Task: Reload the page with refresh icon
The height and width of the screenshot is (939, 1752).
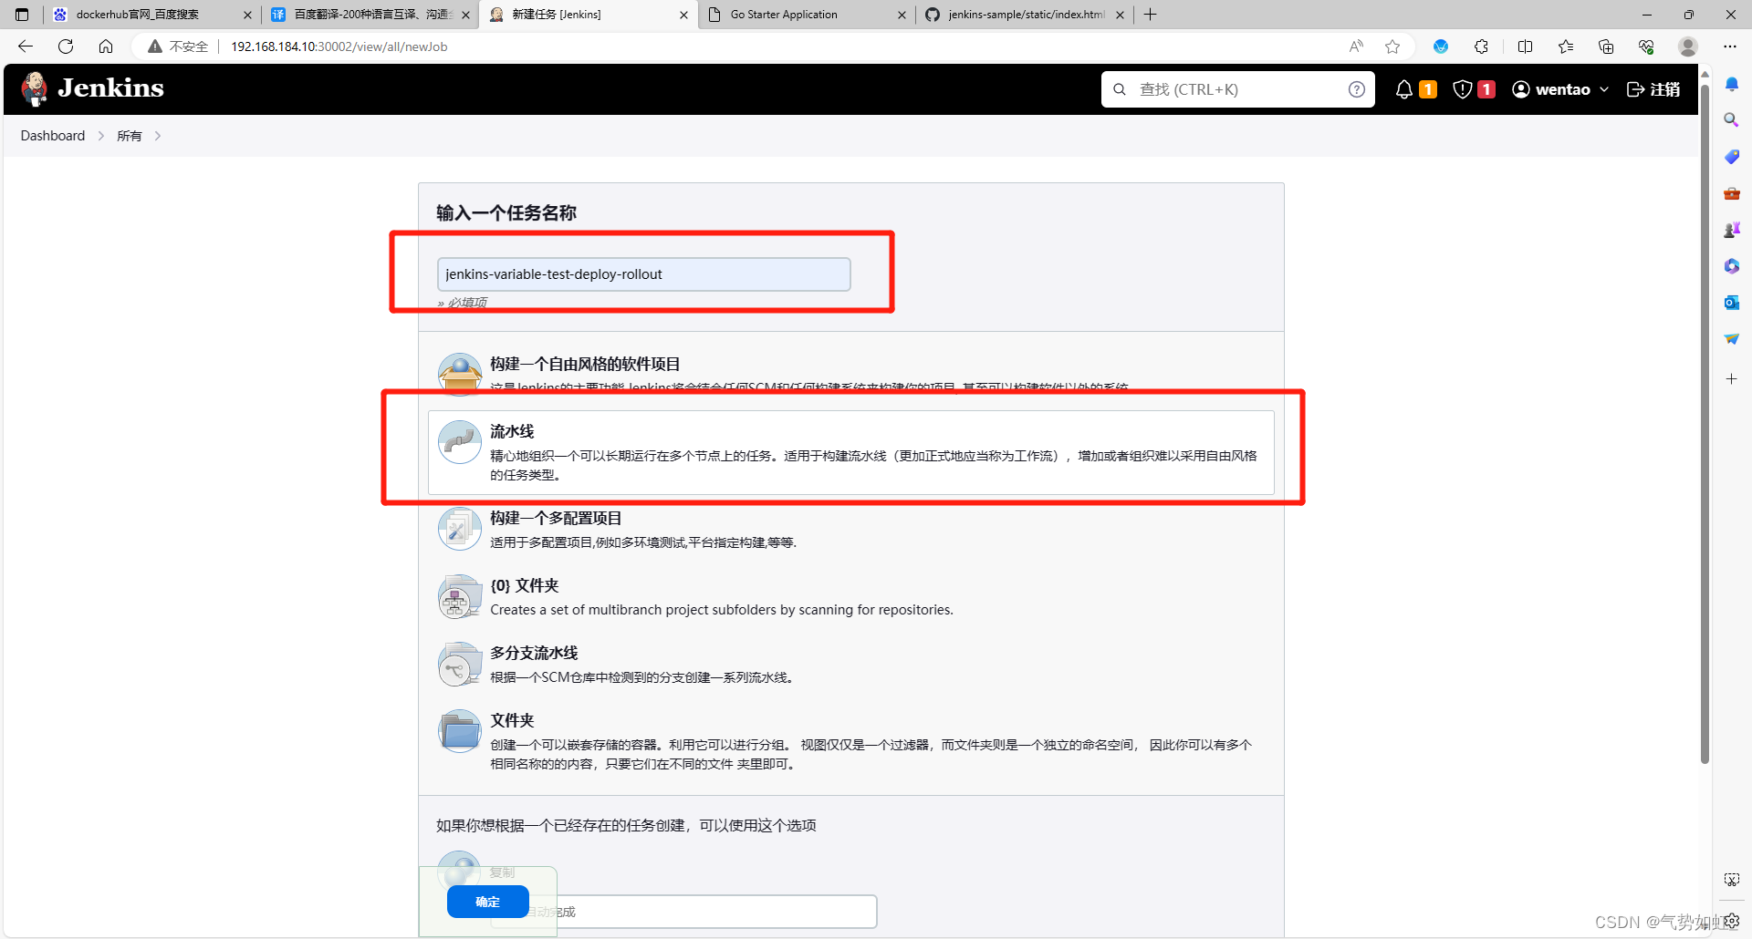Action: tap(66, 46)
